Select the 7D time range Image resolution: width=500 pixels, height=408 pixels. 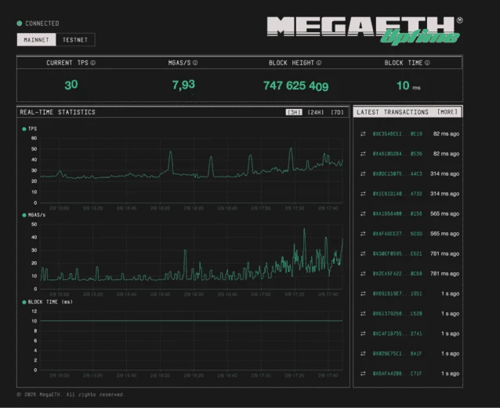click(337, 112)
